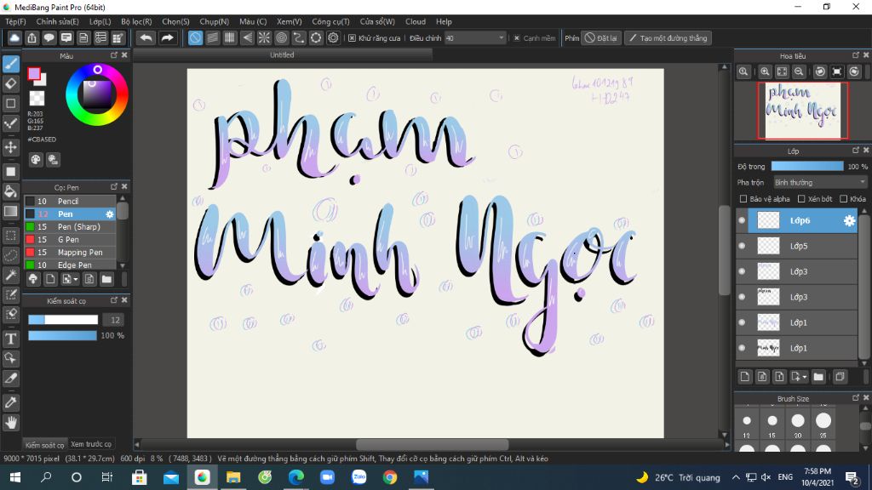Image resolution: width=872 pixels, height=490 pixels.
Task: Open the cloud icon in toolbar
Action: click(x=14, y=37)
